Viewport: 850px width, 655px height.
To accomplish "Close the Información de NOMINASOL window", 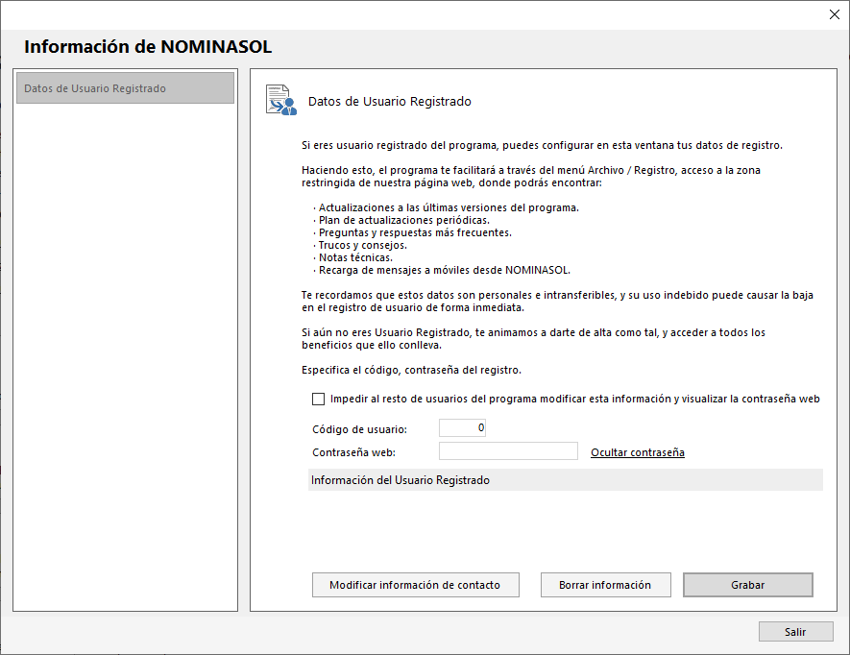I will 835,14.
